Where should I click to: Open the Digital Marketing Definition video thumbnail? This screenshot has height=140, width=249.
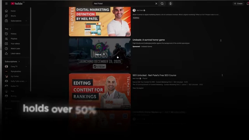[100, 21]
